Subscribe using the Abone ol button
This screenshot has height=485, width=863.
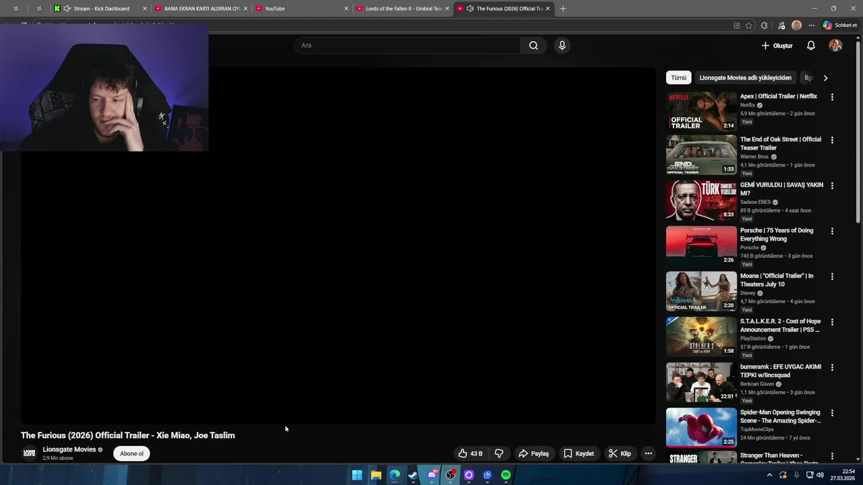131,453
